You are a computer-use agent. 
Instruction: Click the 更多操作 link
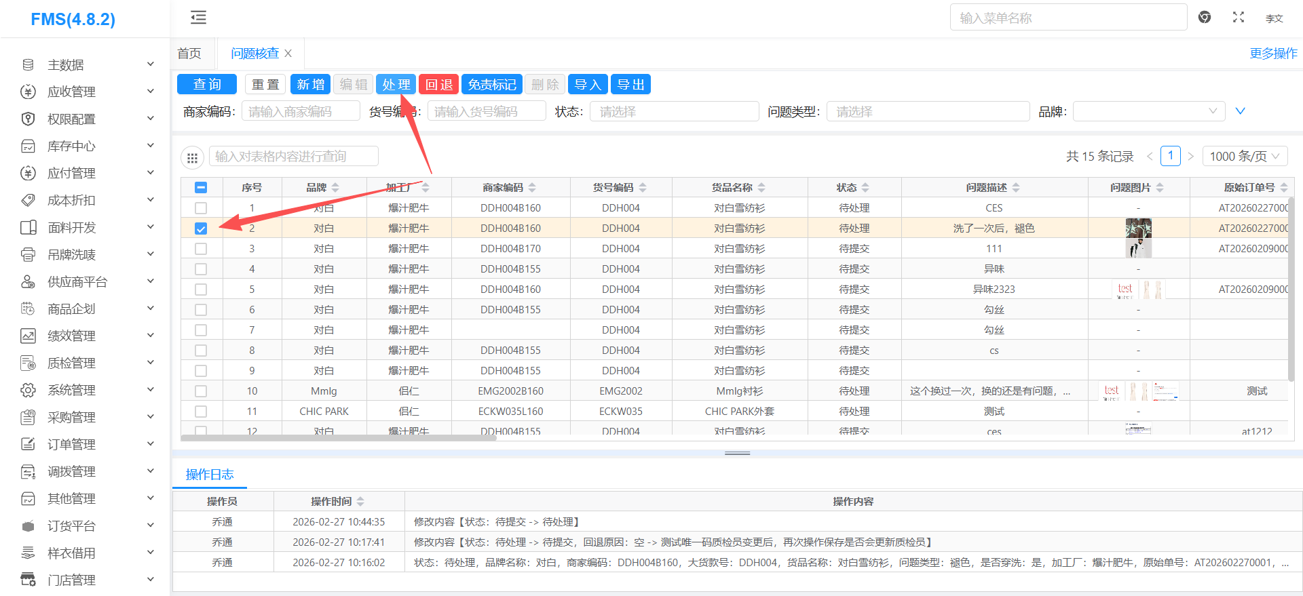(x=1273, y=54)
